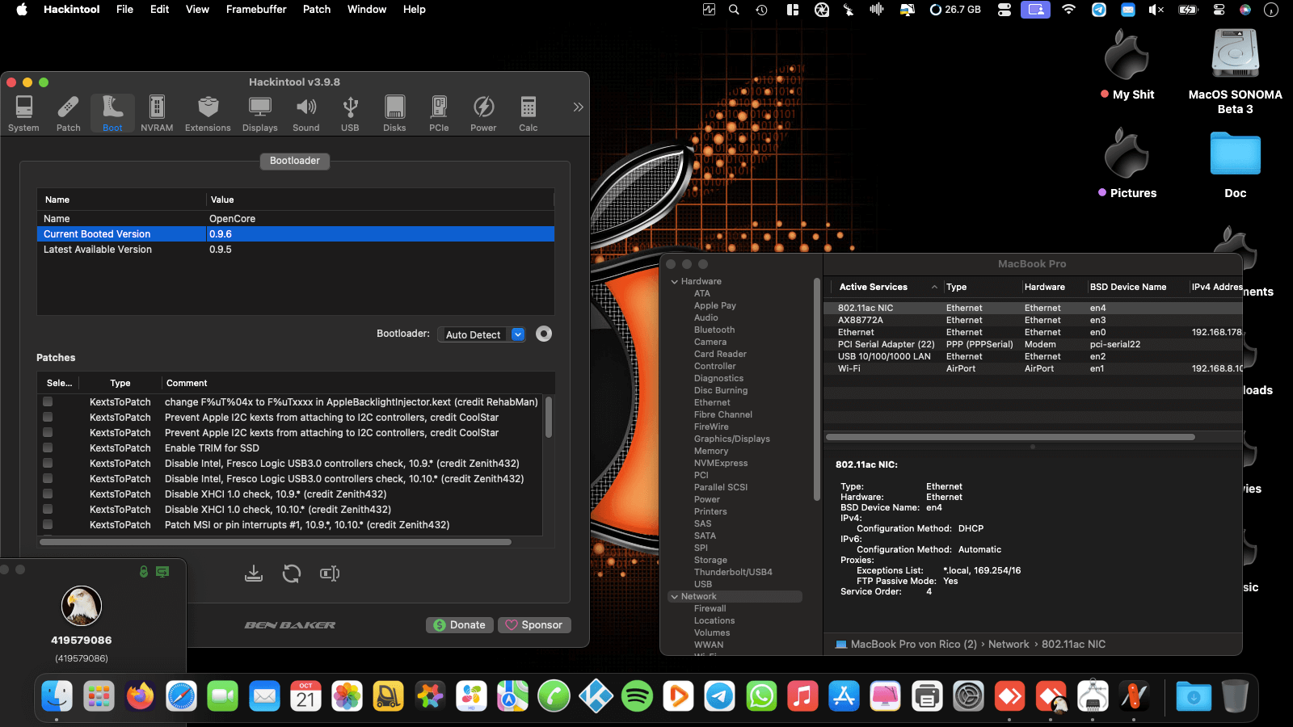This screenshot has height=727, width=1293.
Task: Open the Pictures desktop item
Action: 1127,164
